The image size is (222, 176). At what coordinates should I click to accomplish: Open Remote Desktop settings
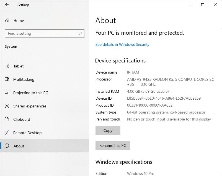pyautogui.click(x=45, y=133)
